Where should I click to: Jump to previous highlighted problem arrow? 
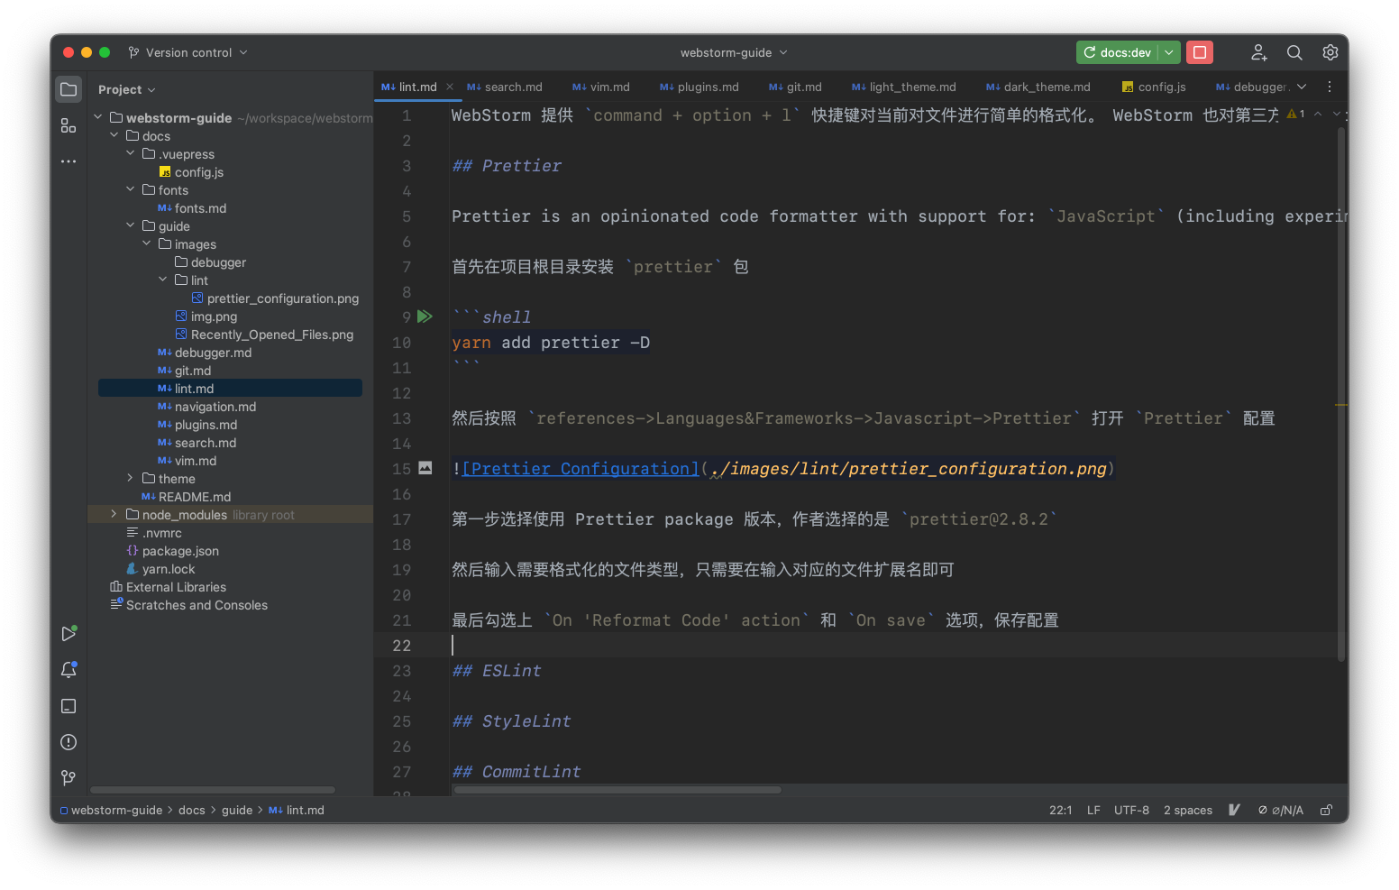pos(1318,115)
